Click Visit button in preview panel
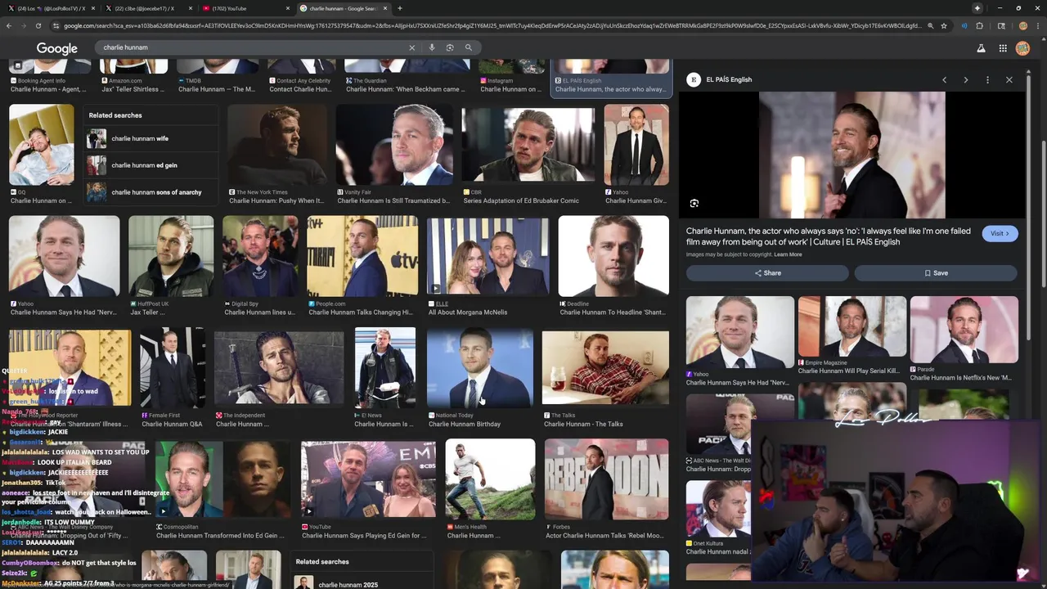 pos(1000,233)
